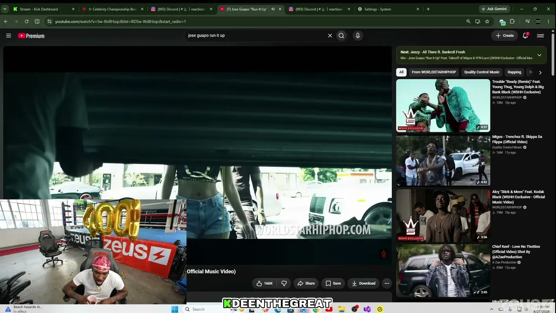Open the tab search dropdown arrow
The width and height of the screenshot is (556, 313).
[5, 9]
